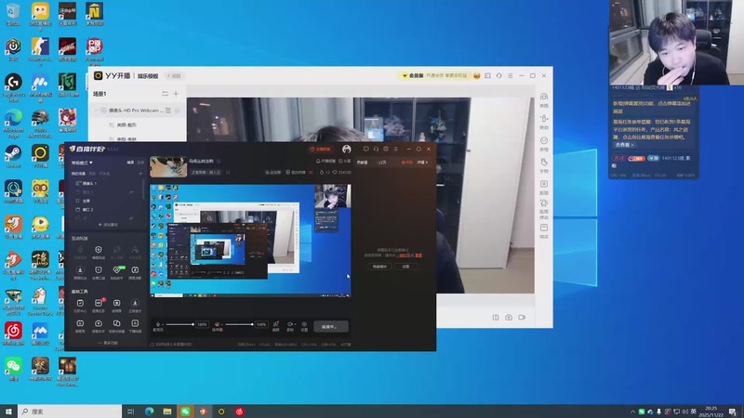Open the 娱乐模板 template label in YY
Image resolution: width=744 pixels, height=418 pixels.
click(148, 76)
